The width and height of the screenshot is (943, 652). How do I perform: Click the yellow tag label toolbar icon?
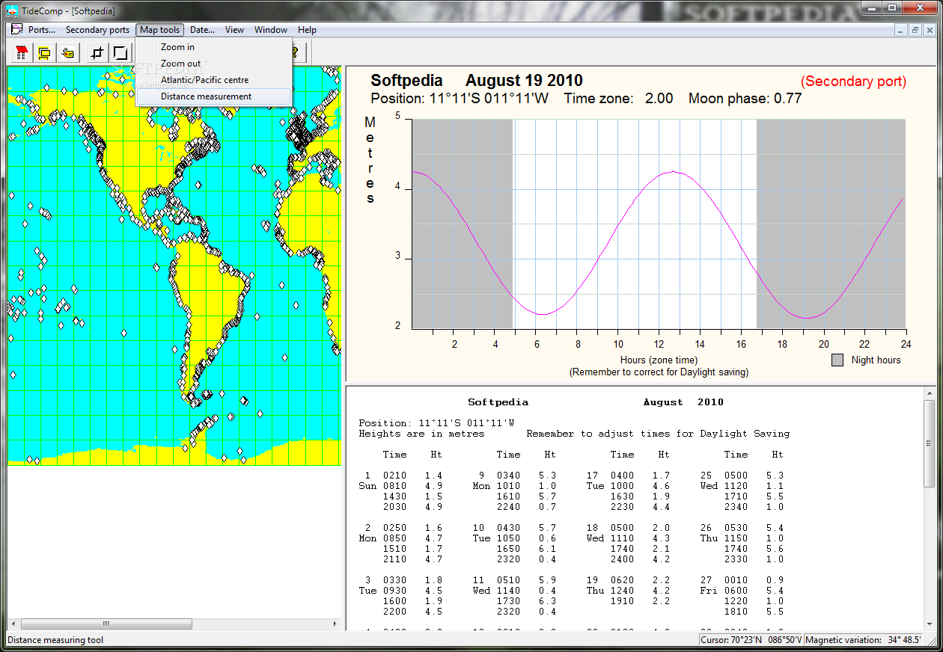(x=68, y=52)
